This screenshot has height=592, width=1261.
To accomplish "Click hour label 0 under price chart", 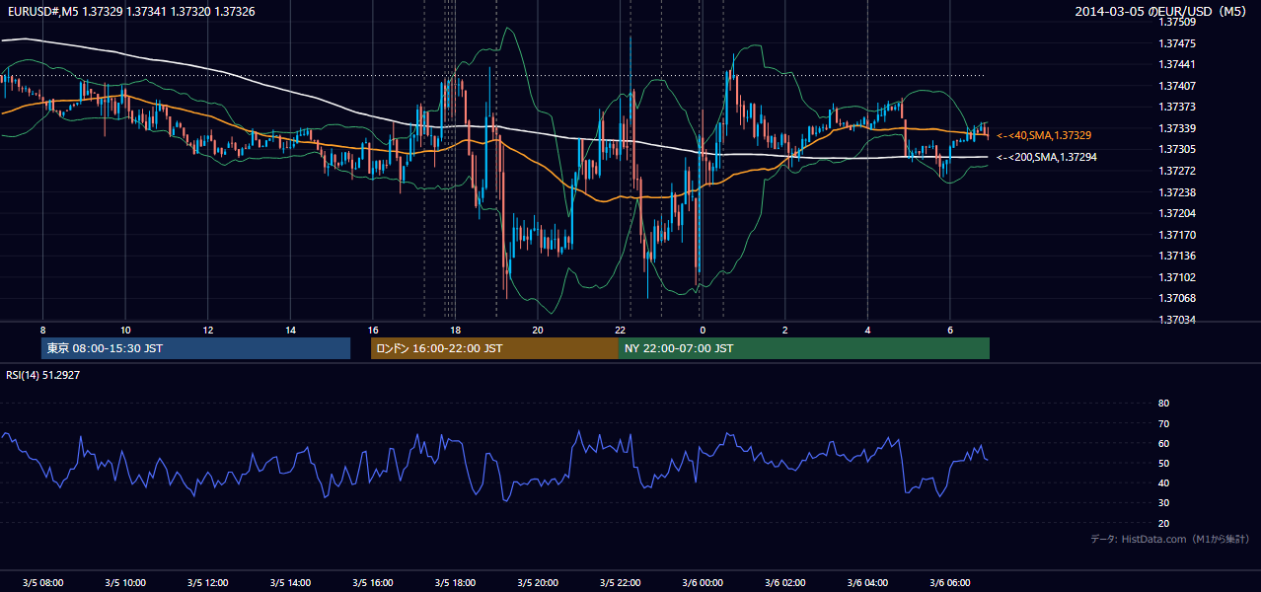I will 703,329.
